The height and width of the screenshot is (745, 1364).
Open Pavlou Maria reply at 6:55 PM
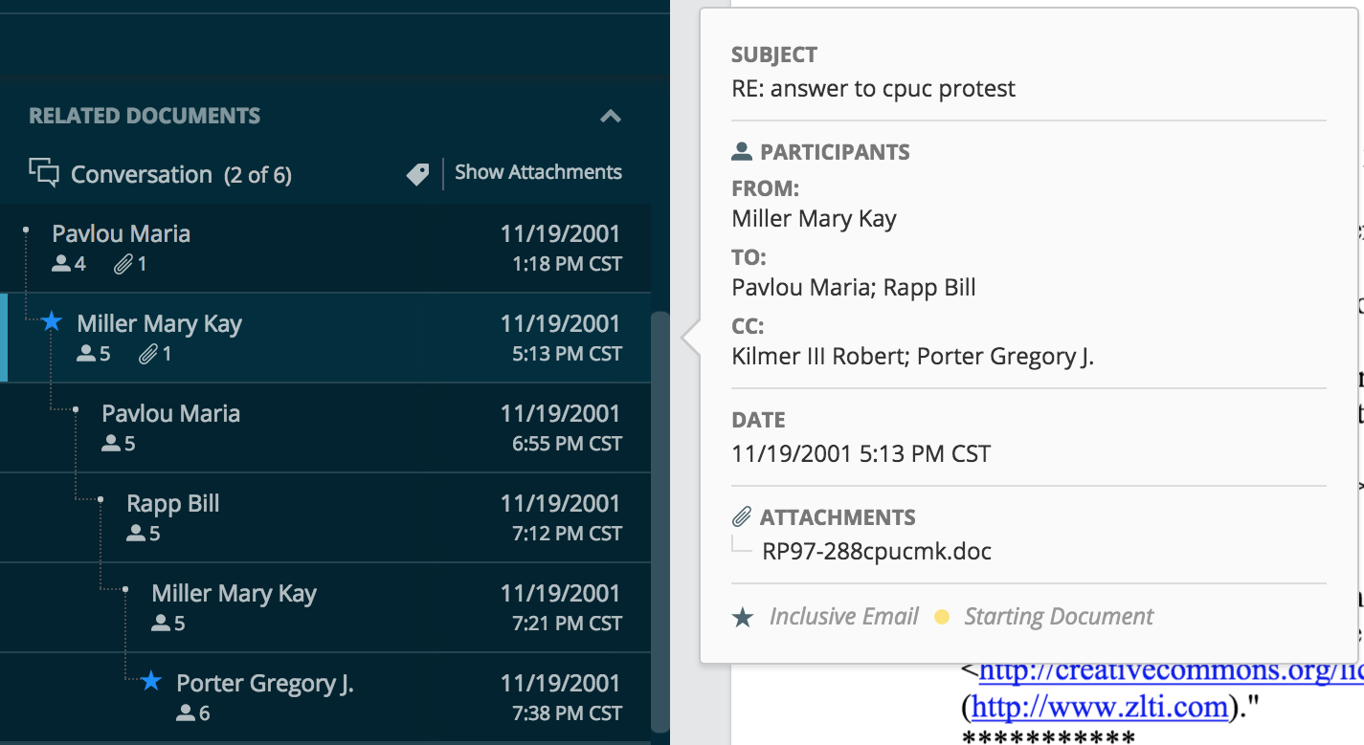point(325,428)
